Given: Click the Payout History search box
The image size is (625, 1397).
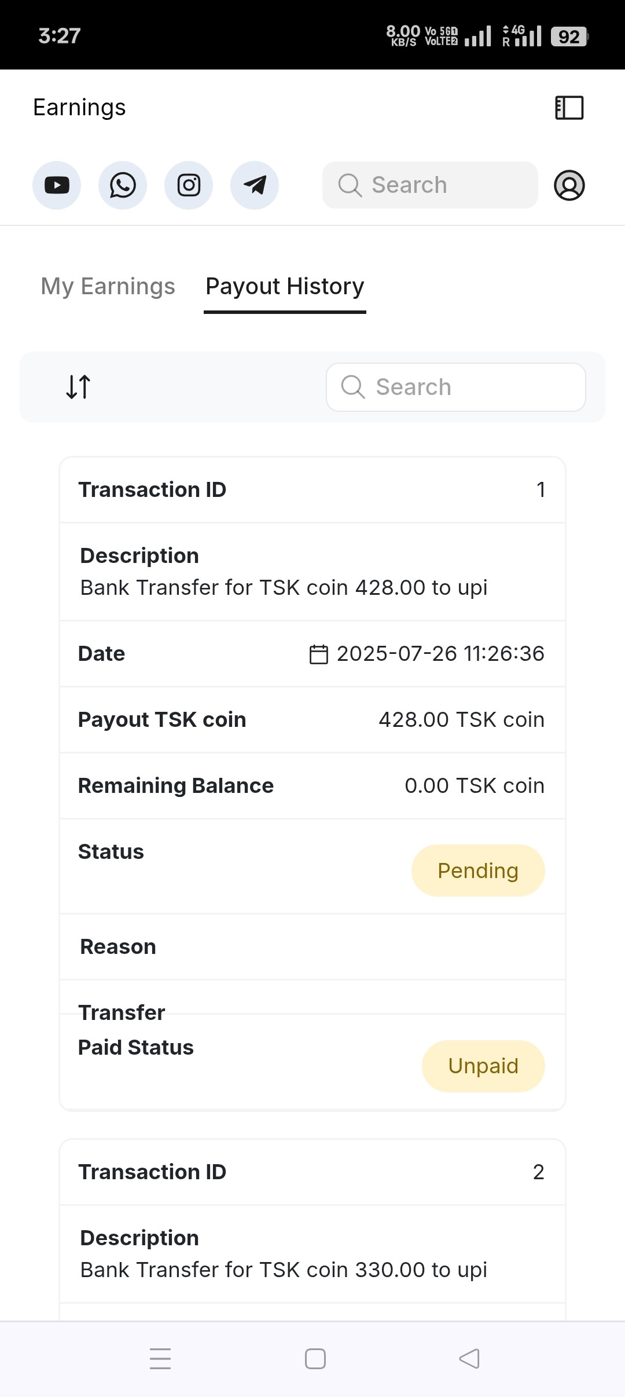Looking at the screenshot, I should tap(456, 387).
